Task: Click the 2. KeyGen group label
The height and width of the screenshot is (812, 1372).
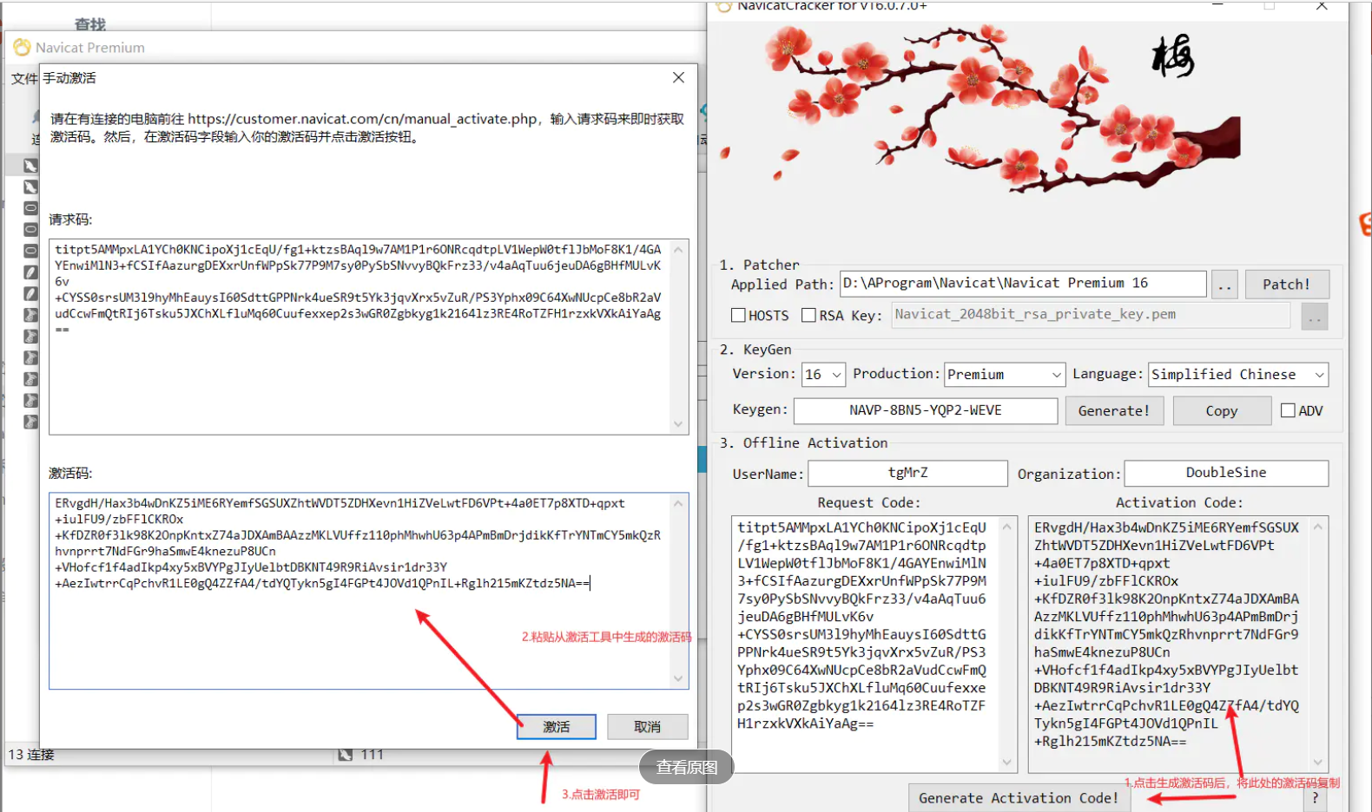Action: click(x=755, y=350)
